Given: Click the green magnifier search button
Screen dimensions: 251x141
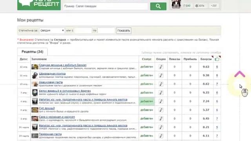Looking at the screenshot, I should 158,6.
